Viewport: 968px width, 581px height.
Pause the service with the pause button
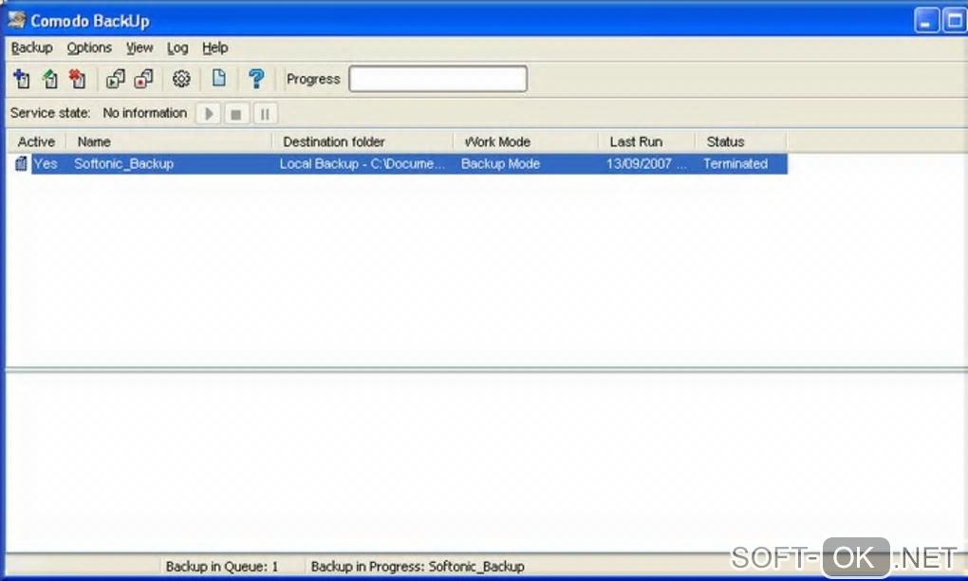pyautogui.click(x=265, y=114)
